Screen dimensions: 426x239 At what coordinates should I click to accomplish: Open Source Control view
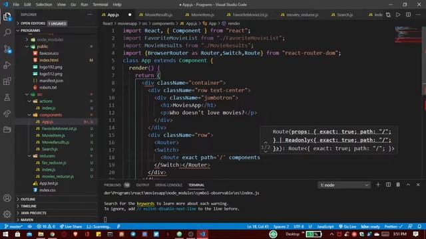tap(7, 49)
